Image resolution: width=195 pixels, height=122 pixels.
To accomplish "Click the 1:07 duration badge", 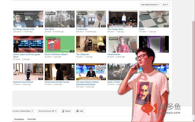I will [x=41, y=79].
